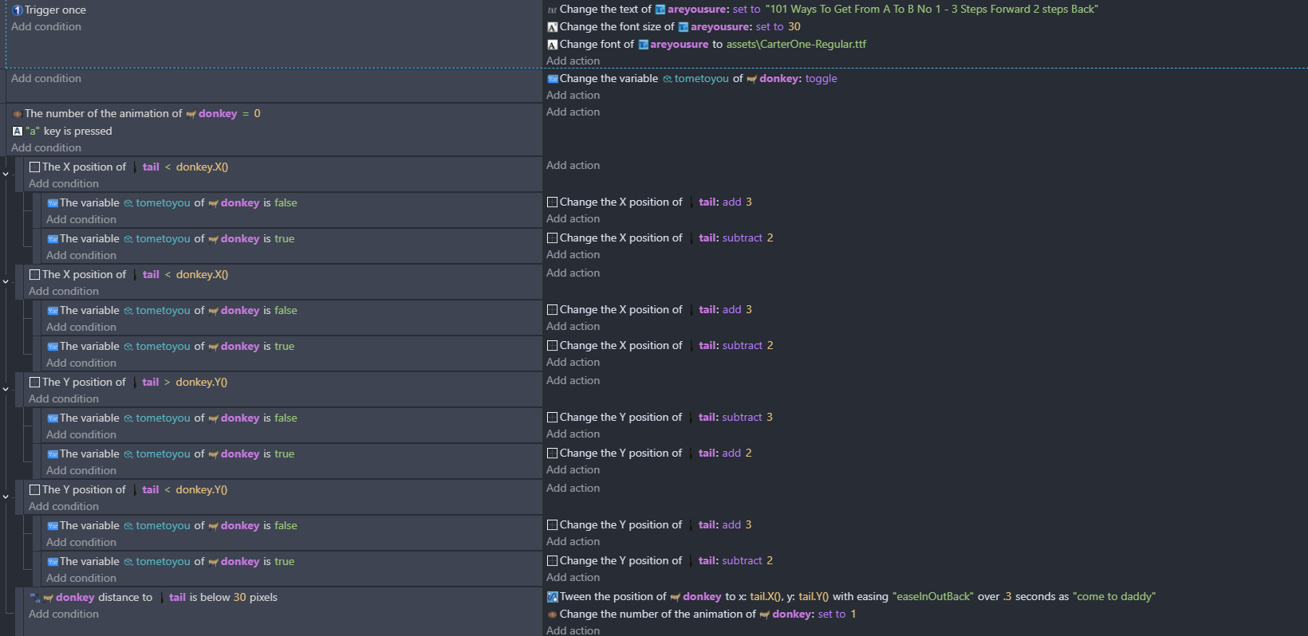Click the Change font of areyousure icon
This screenshot has height=636, width=1308.
(552, 45)
